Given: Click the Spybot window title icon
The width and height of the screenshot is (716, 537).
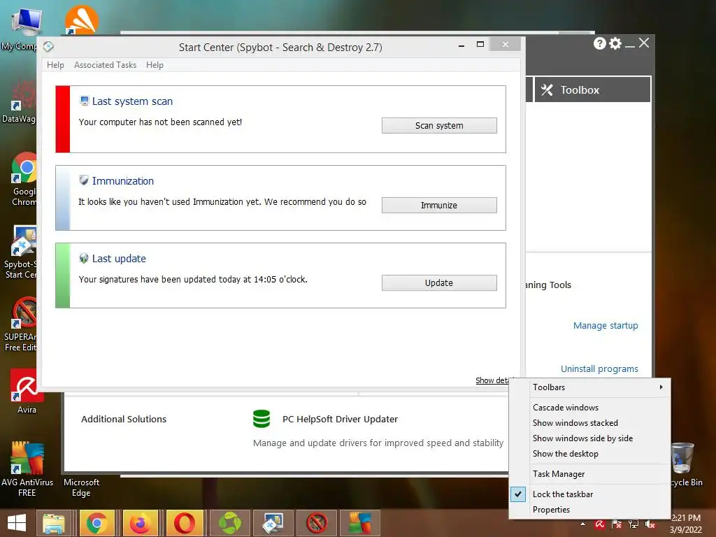Looking at the screenshot, I should tap(48, 47).
